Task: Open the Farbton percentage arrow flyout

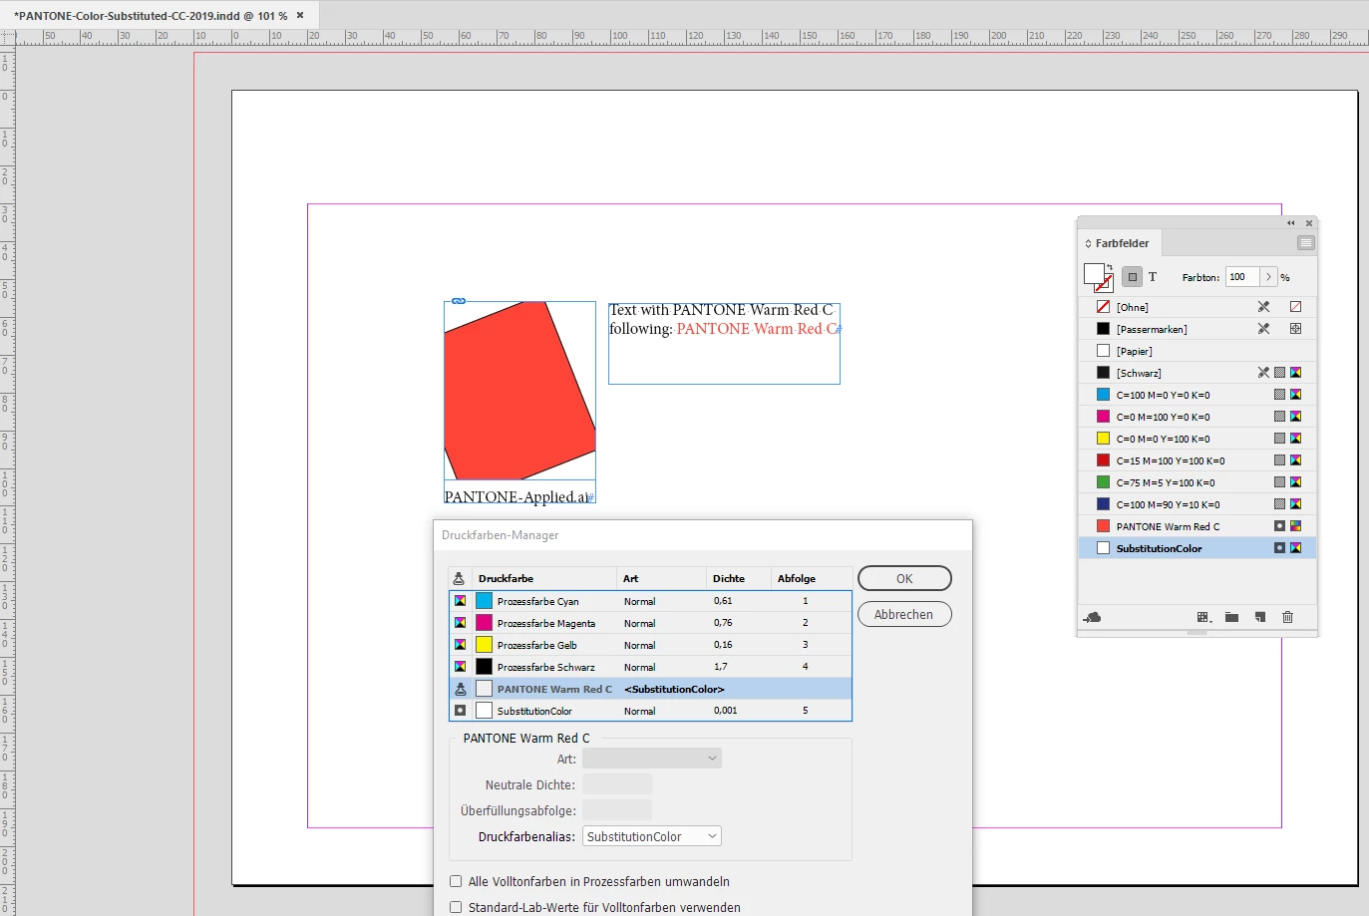Action: pyautogui.click(x=1268, y=277)
